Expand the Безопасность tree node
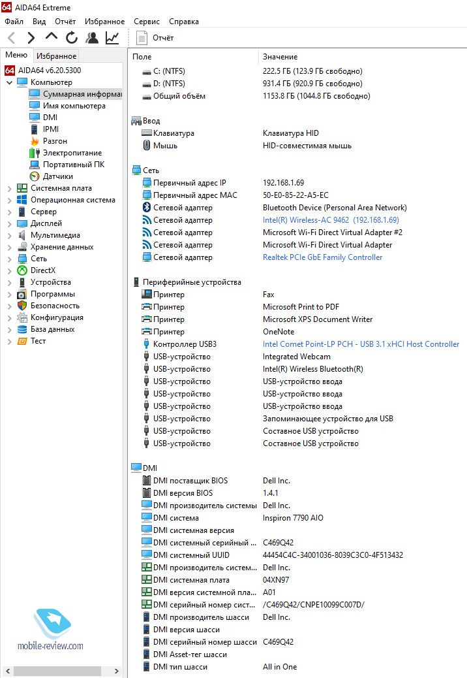467x678 pixels. [x=10, y=306]
